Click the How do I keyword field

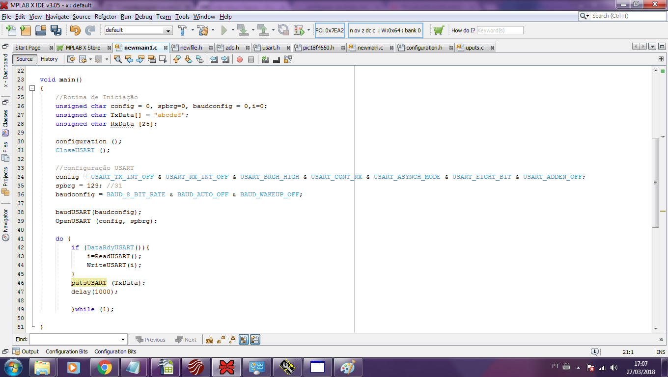pos(500,30)
